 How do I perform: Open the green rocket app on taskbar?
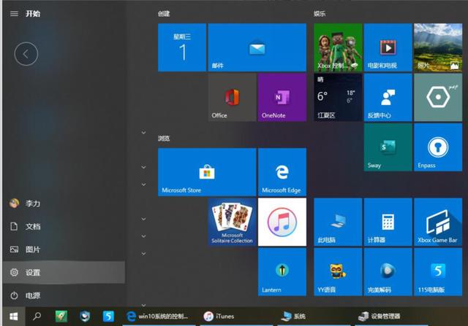61,317
